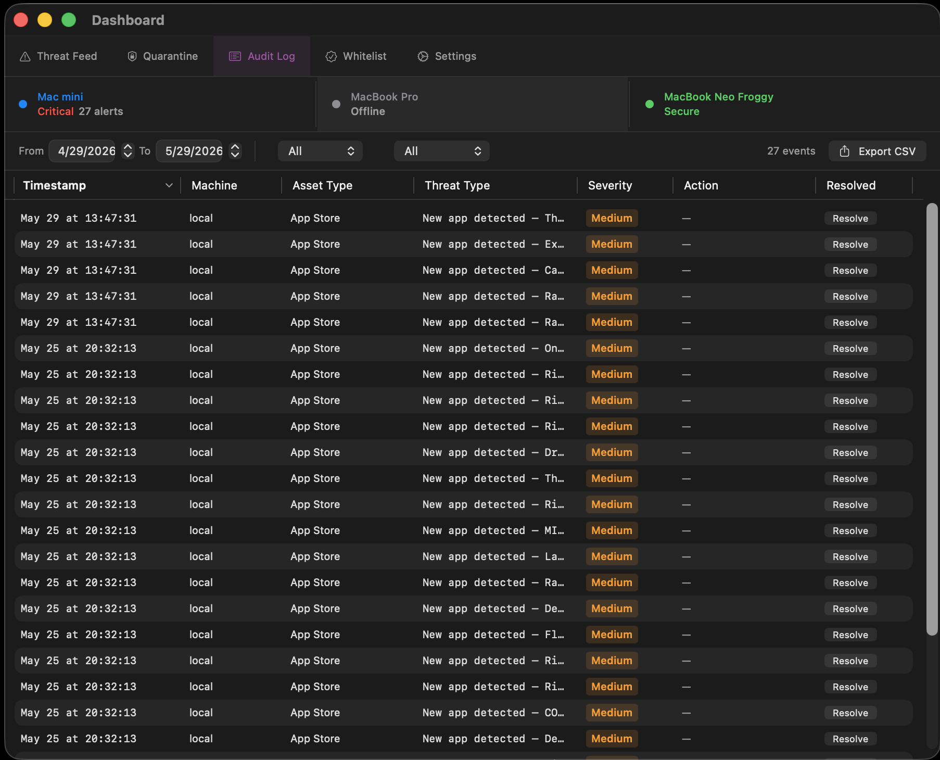This screenshot has height=760, width=940.
Task: Click the Whitelist checkmark seal icon
Action: [x=331, y=56]
